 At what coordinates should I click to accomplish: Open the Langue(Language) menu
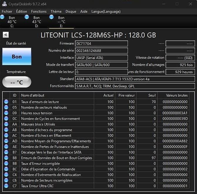[106, 12]
